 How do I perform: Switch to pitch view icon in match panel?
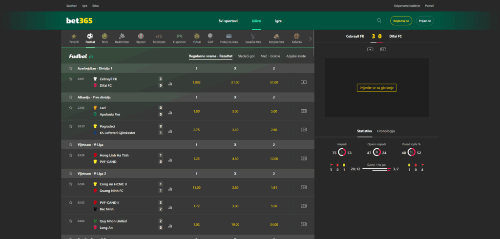[383, 49]
